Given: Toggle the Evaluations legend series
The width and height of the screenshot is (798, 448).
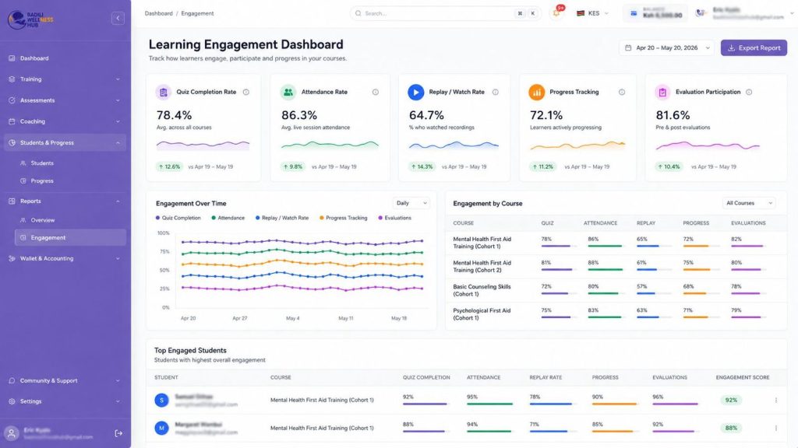Looking at the screenshot, I should click(395, 218).
